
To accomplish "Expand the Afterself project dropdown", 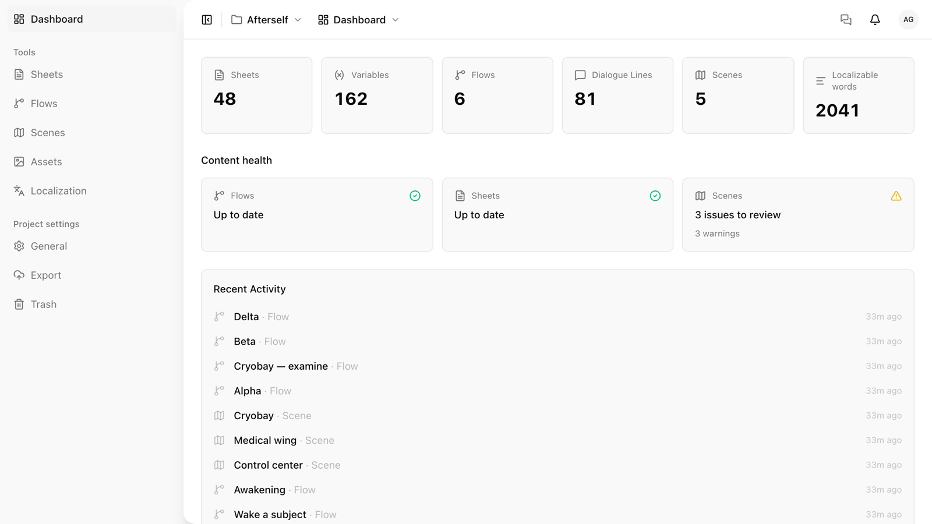I will click(x=266, y=20).
